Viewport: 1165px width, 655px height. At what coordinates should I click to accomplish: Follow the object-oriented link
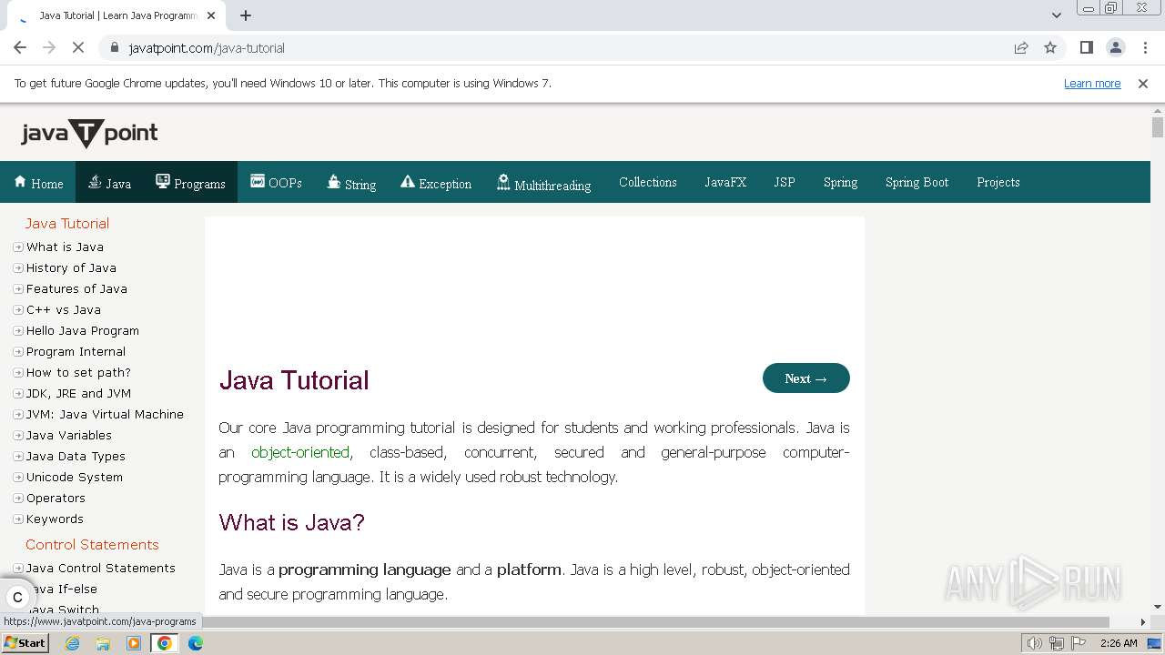coord(300,452)
